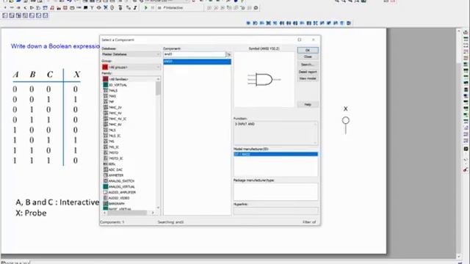Select 74HC_2V family
The height and width of the screenshot is (264, 470).
click(115, 108)
